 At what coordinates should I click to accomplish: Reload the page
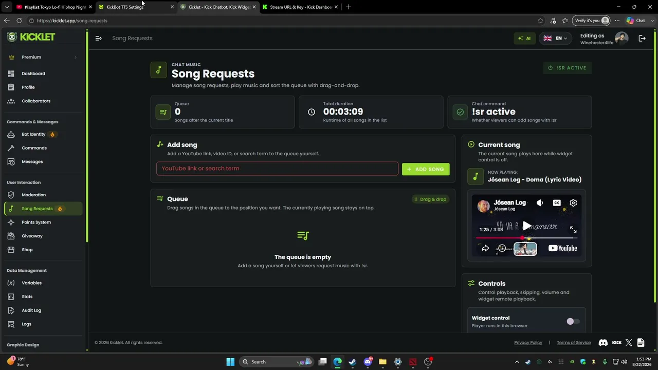click(19, 21)
